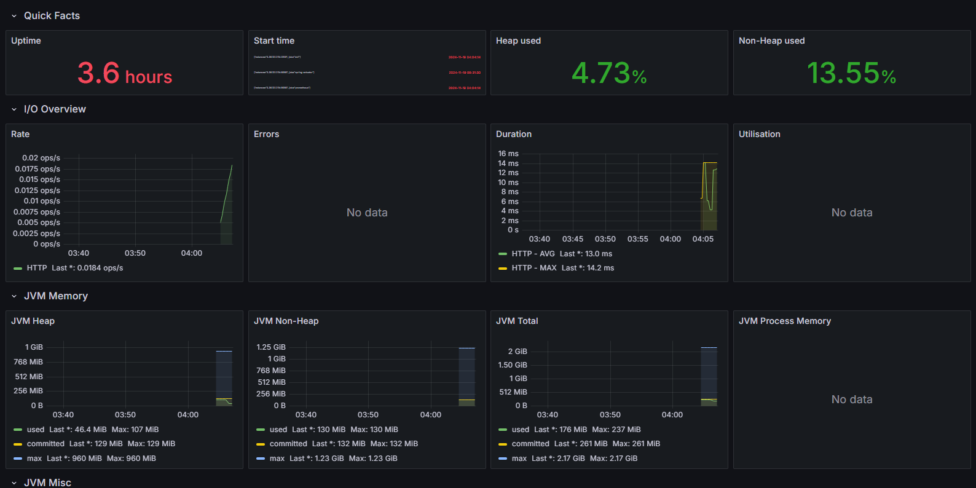Click JVM Non-Heap max blue swatch

(x=261, y=458)
